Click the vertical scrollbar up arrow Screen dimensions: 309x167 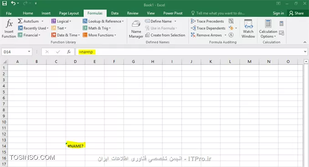306,61
